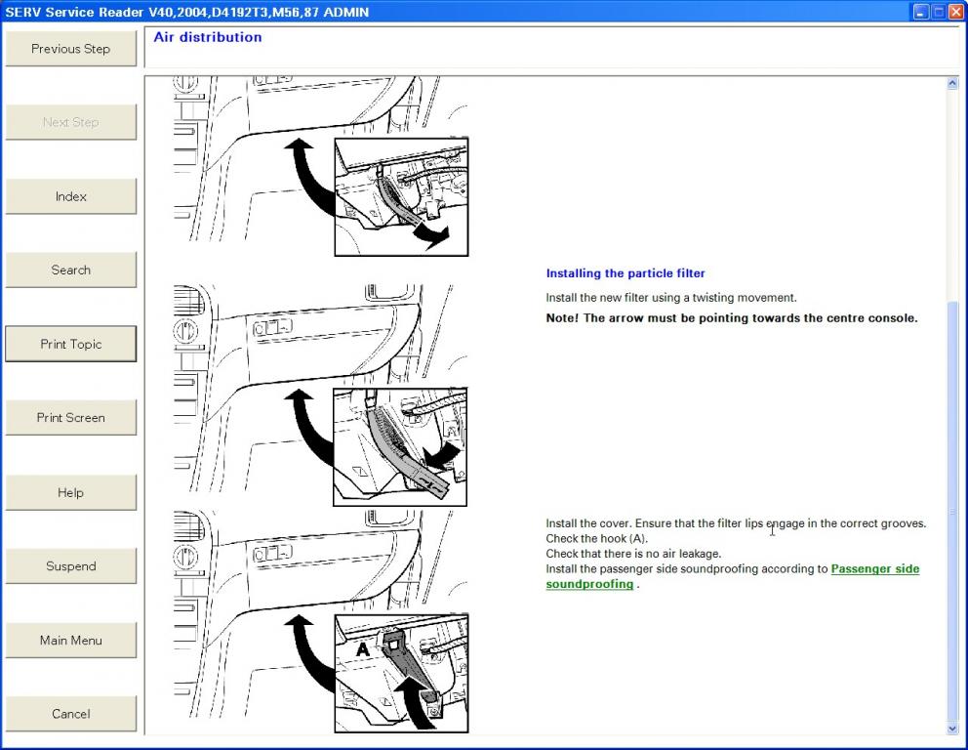
Task: Click the filter removal illustration at top
Action: point(320,166)
